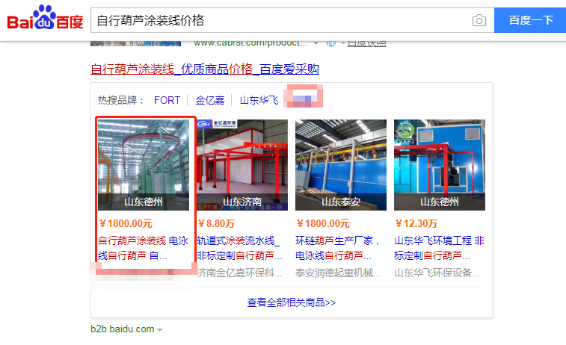
Task: Click supplier name 泰安润德起重机械
Action: [338, 273]
